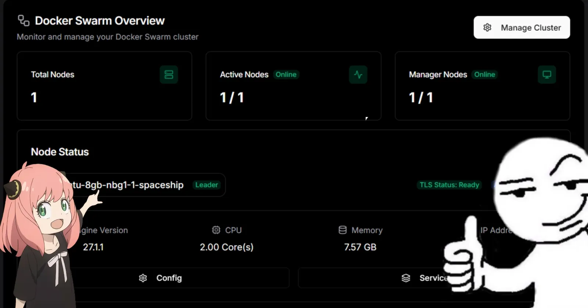588x308 pixels.
Task: Click the Manager Nodes monitor icon
Action: tap(547, 74)
